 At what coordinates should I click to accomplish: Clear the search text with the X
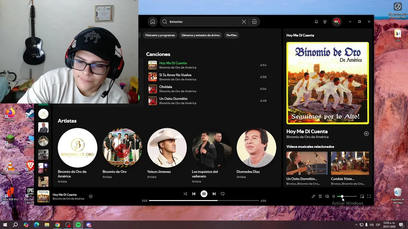(244, 22)
